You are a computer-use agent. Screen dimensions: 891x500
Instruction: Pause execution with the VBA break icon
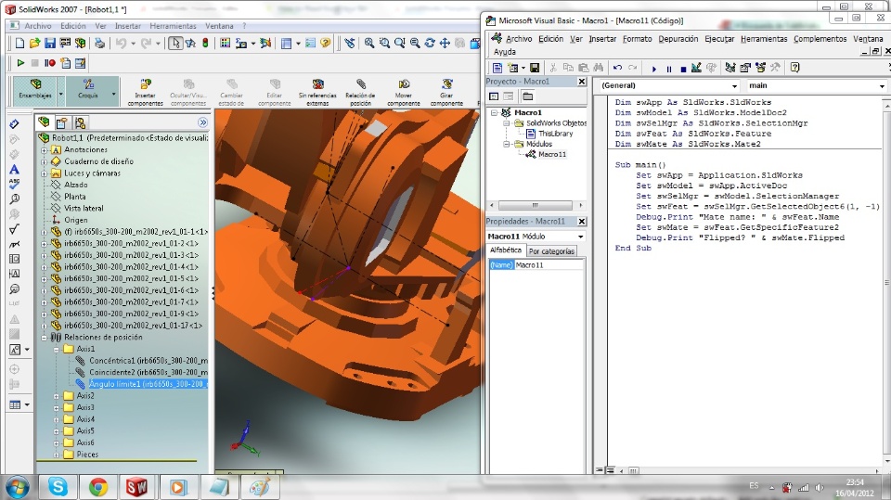coord(669,69)
